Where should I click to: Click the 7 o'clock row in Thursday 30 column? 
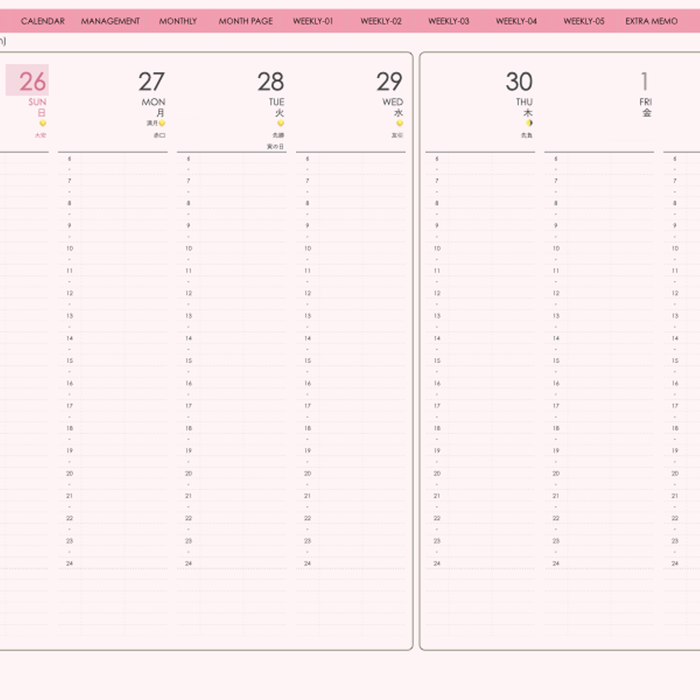(x=480, y=181)
